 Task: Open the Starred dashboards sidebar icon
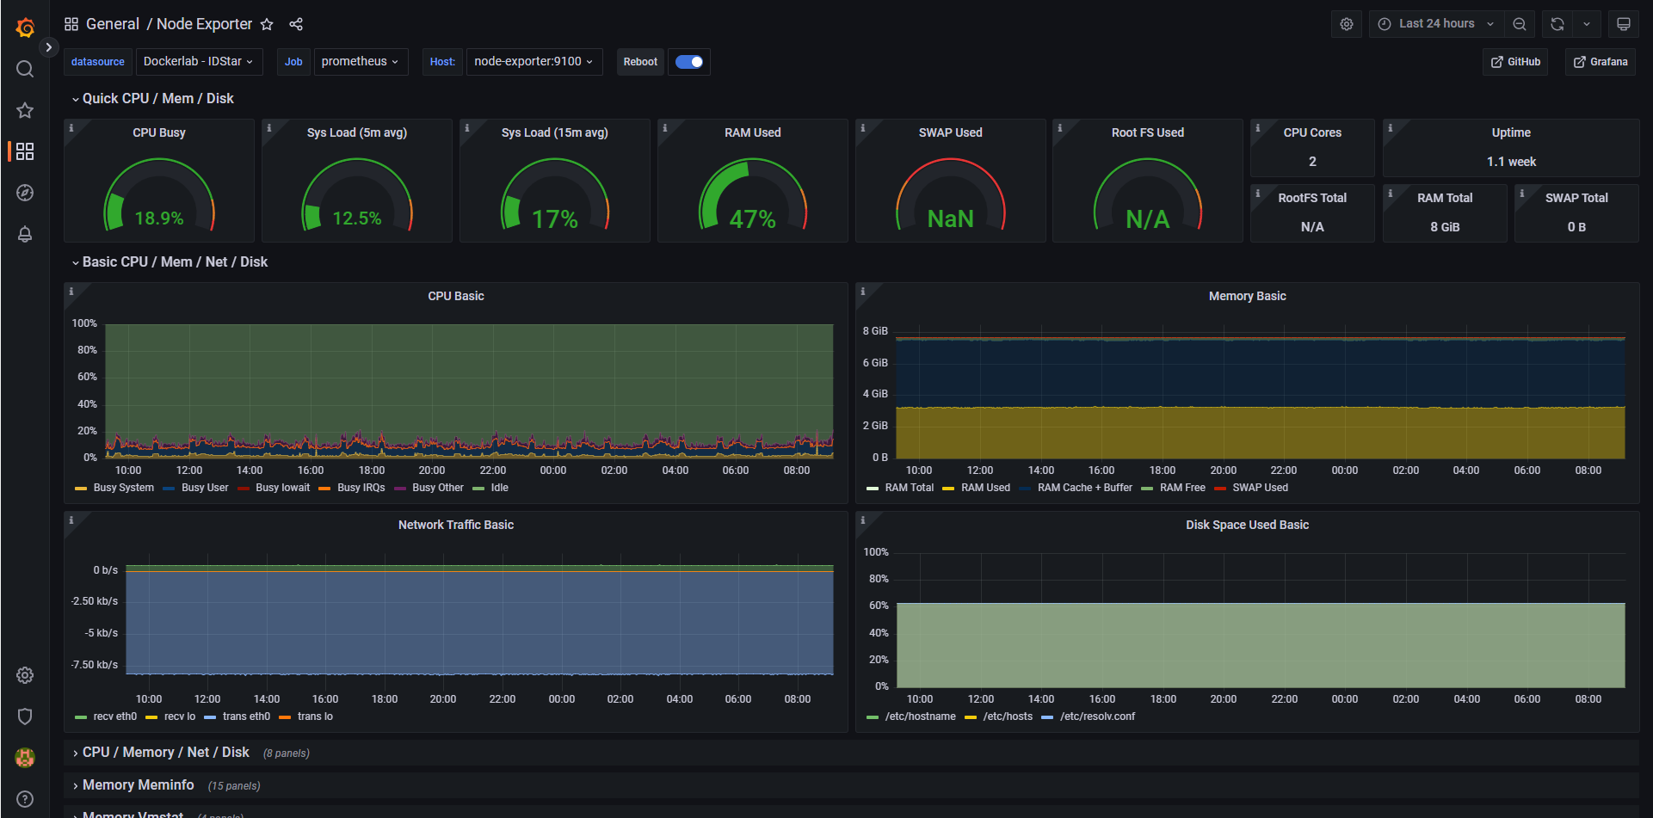pos(25,110)
